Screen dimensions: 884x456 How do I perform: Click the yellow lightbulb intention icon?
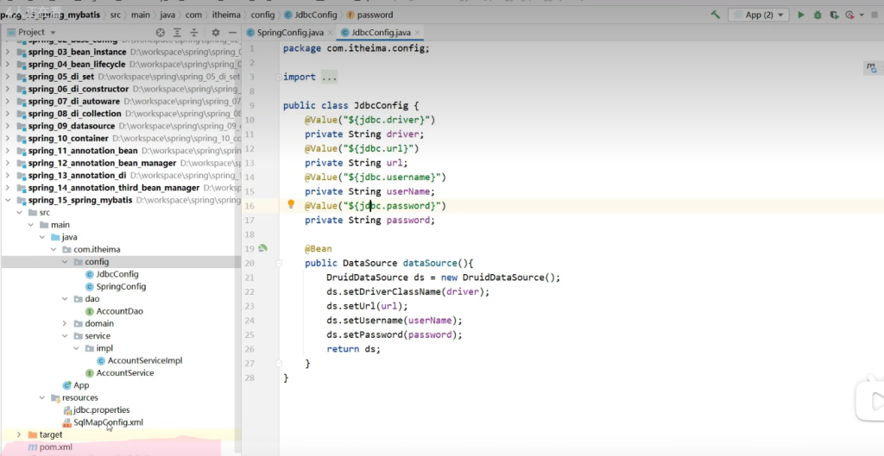(291, 205)
